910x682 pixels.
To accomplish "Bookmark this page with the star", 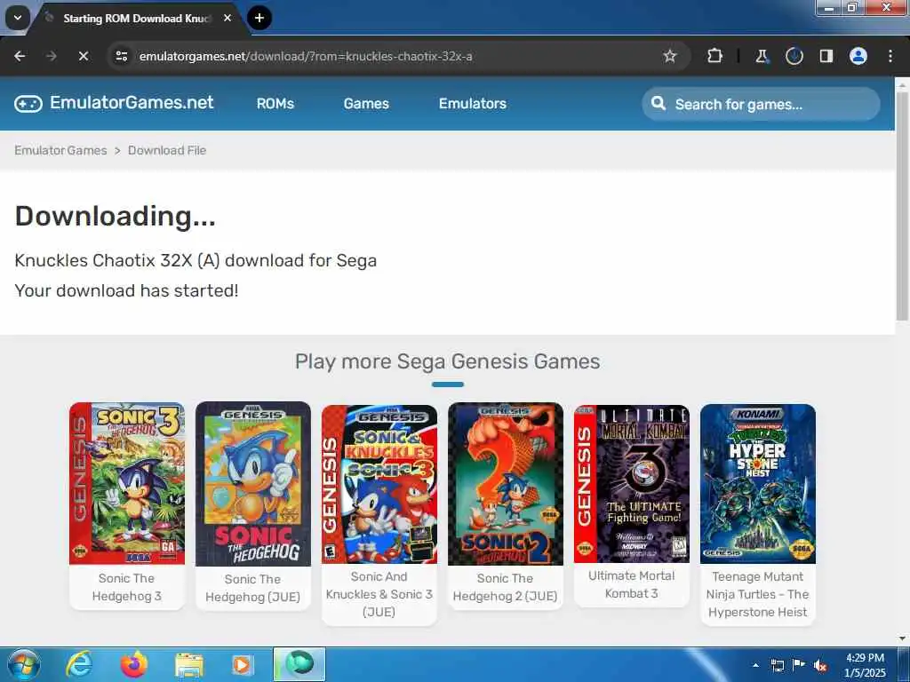I will [670, 56].
